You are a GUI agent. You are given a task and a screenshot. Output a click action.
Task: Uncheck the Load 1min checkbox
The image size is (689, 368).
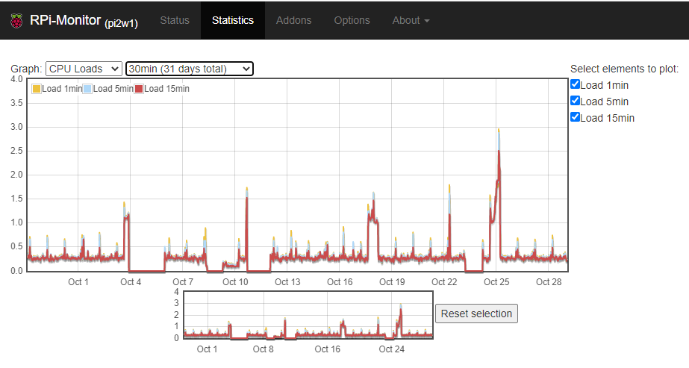[576, 85]
